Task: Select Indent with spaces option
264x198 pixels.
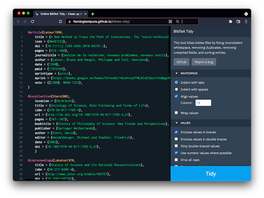Action: click(176, 89)
